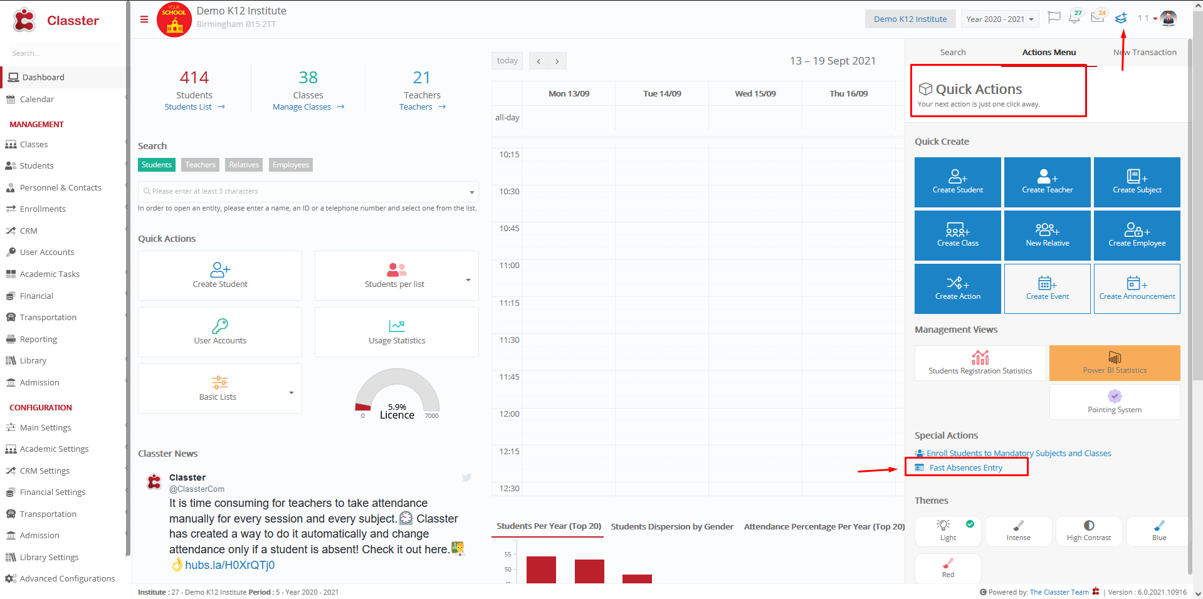1203x599 pixels.
Task: Open Students Dispersion by Gender tab
Action: coord(672,526)
